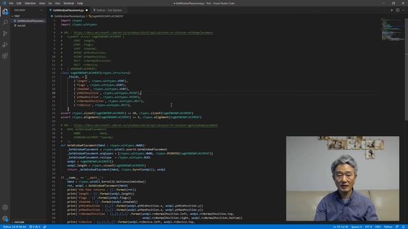Open the Accounts menu in activity bar
The width and height of the screenshot is (408, 229).
click(x=5, y=207)
